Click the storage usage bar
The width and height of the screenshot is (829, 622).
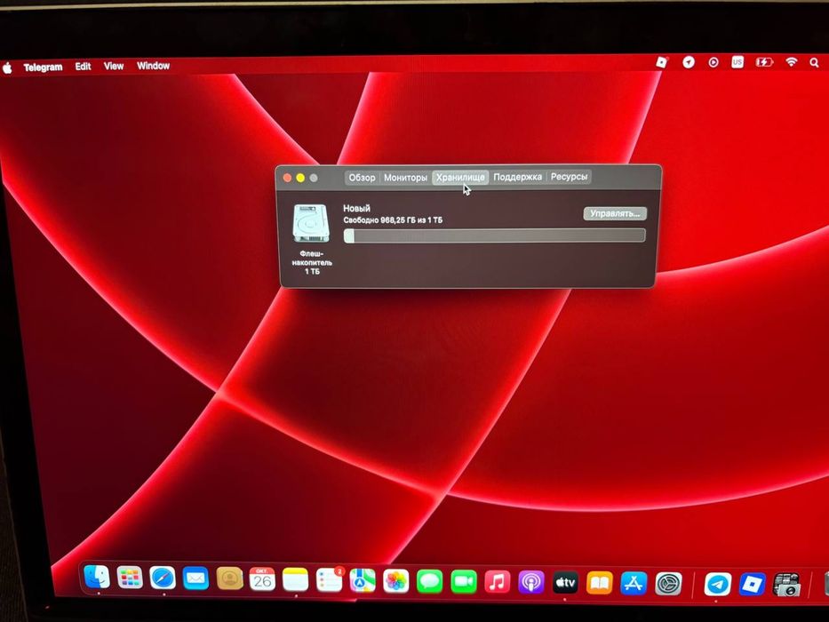coord(494,235)
